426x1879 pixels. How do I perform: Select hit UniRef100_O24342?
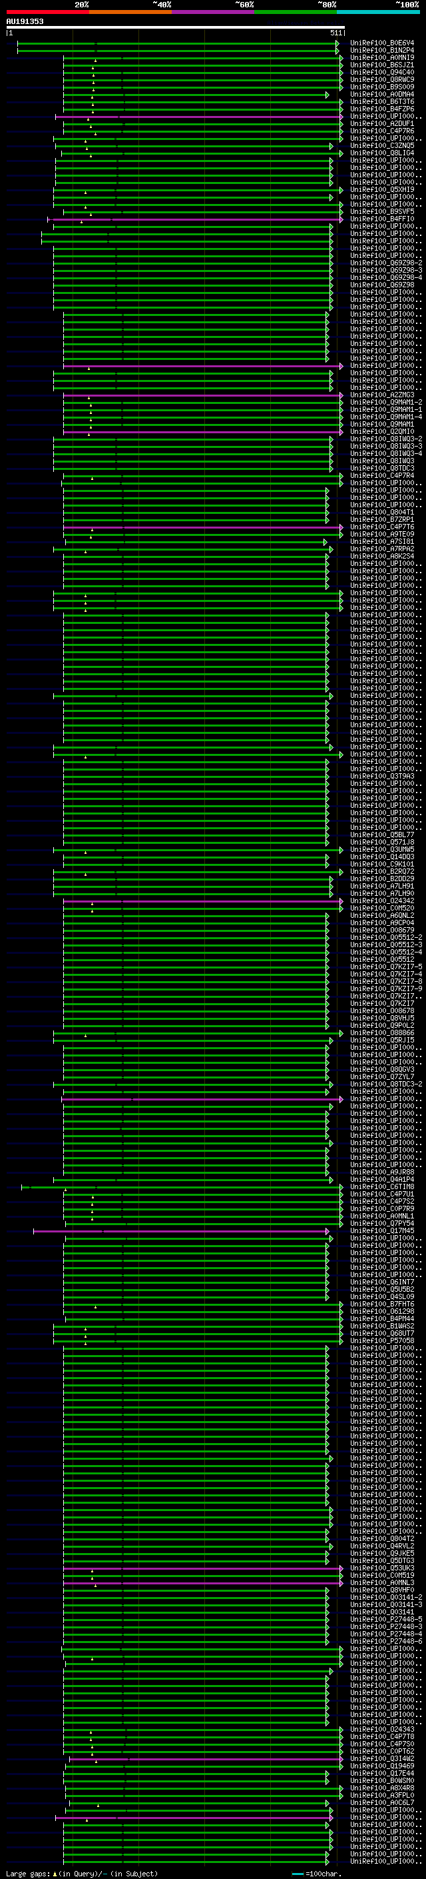point(382,901)
